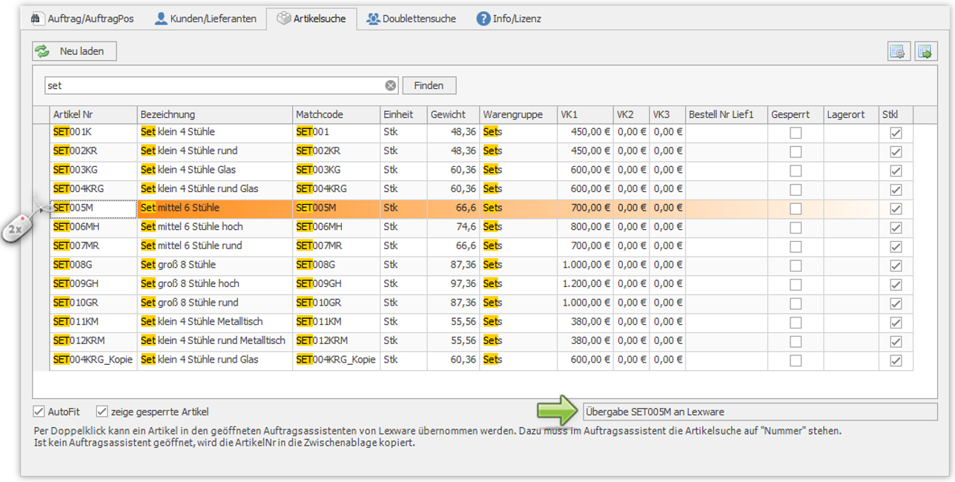955x482 pixels.
Task: Click the Bezeichnung column header
Action: 215,115
